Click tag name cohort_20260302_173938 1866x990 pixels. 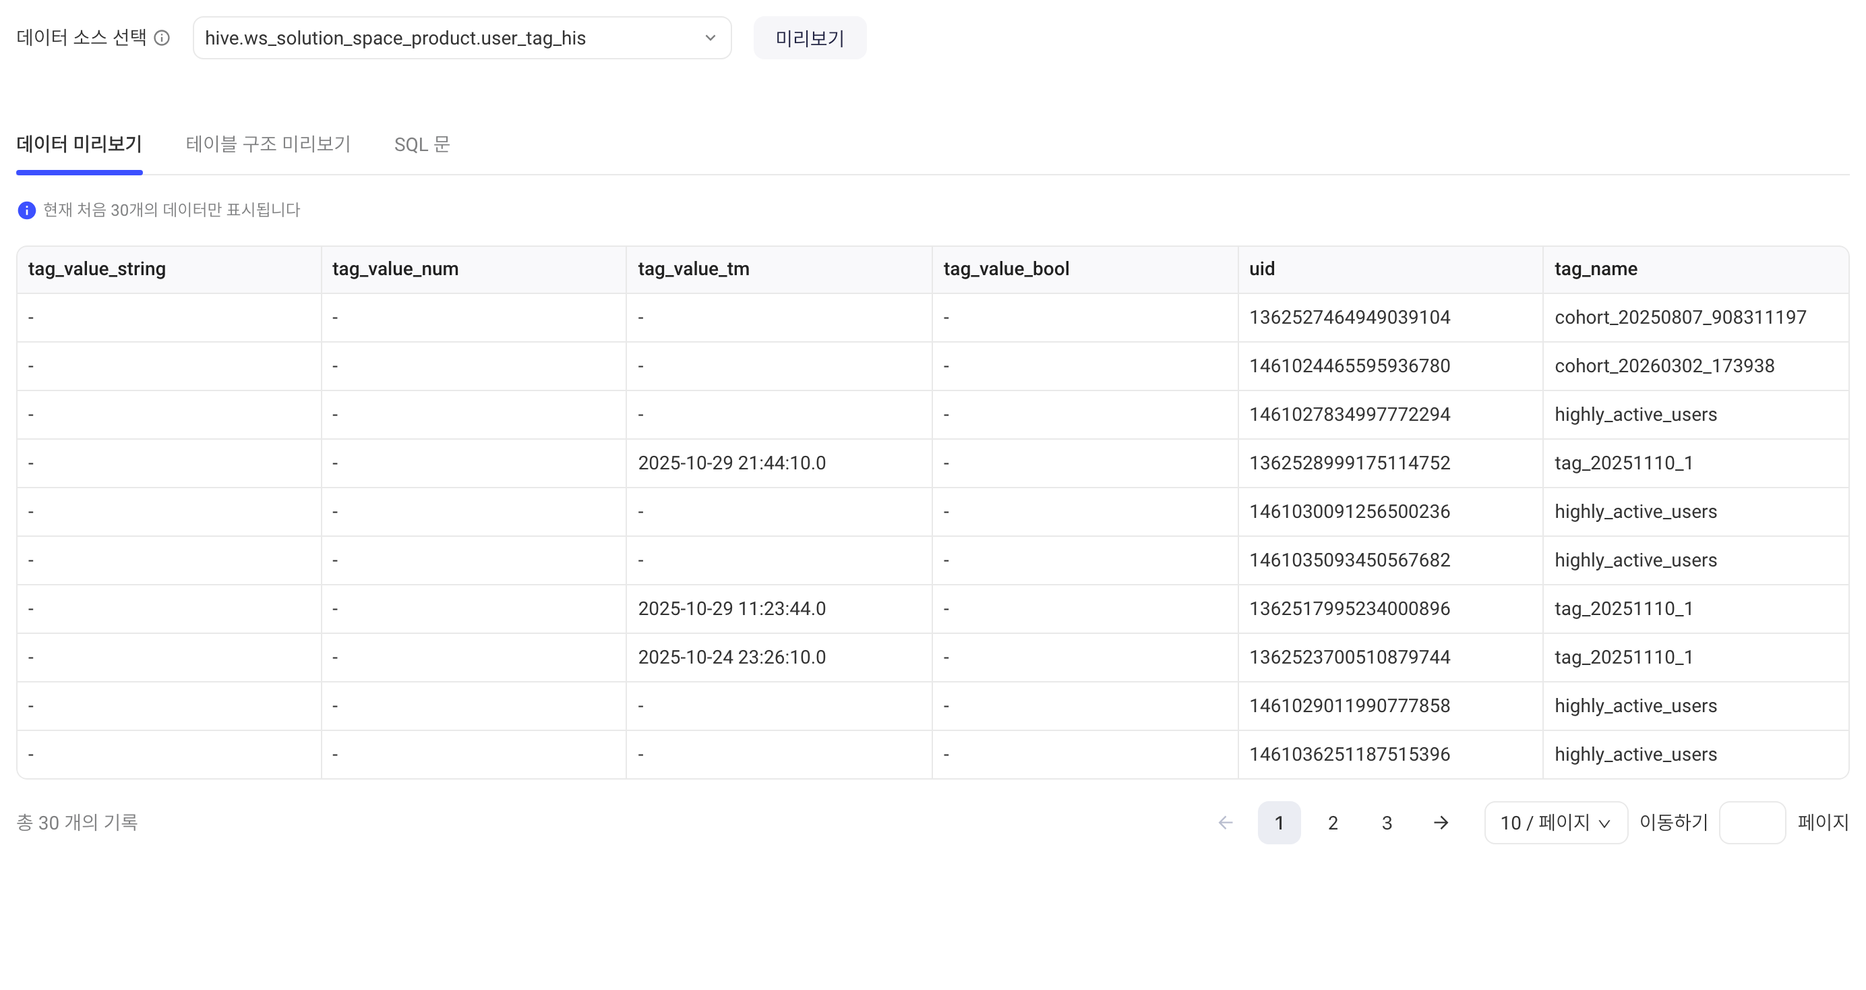point(1664,366)
